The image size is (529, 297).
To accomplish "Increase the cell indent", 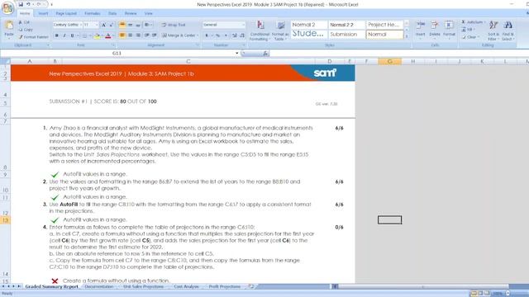I will [155, 35].
